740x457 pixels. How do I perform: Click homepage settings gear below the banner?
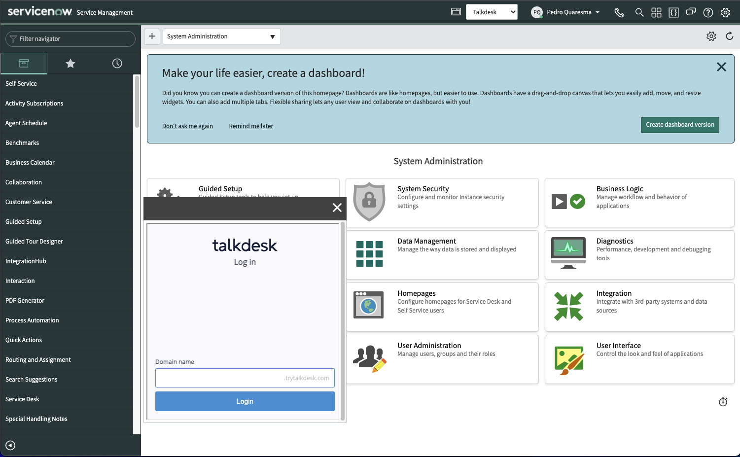click(711, 36)
